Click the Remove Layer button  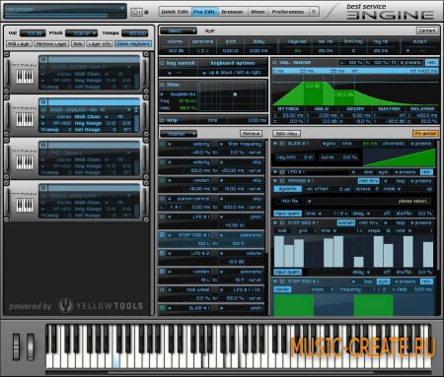tap(51, 43)
